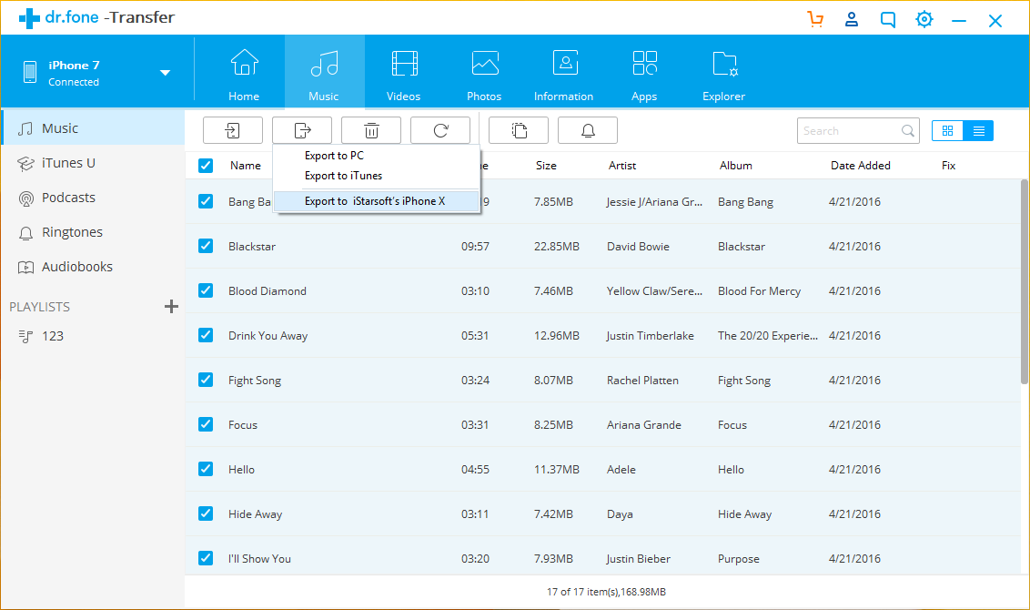Click the Purpose album cell
Image resolution: width=1030 pixels, height=610 pixels.
tap(738, 559)
